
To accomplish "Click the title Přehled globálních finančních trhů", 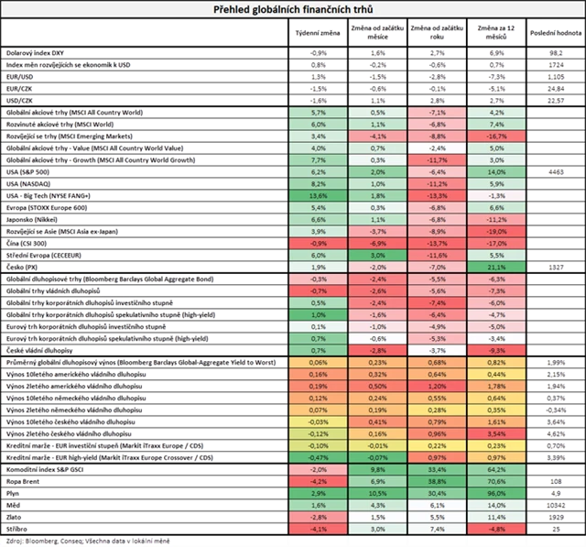I will pyautogui.click(x=293, y=8).
